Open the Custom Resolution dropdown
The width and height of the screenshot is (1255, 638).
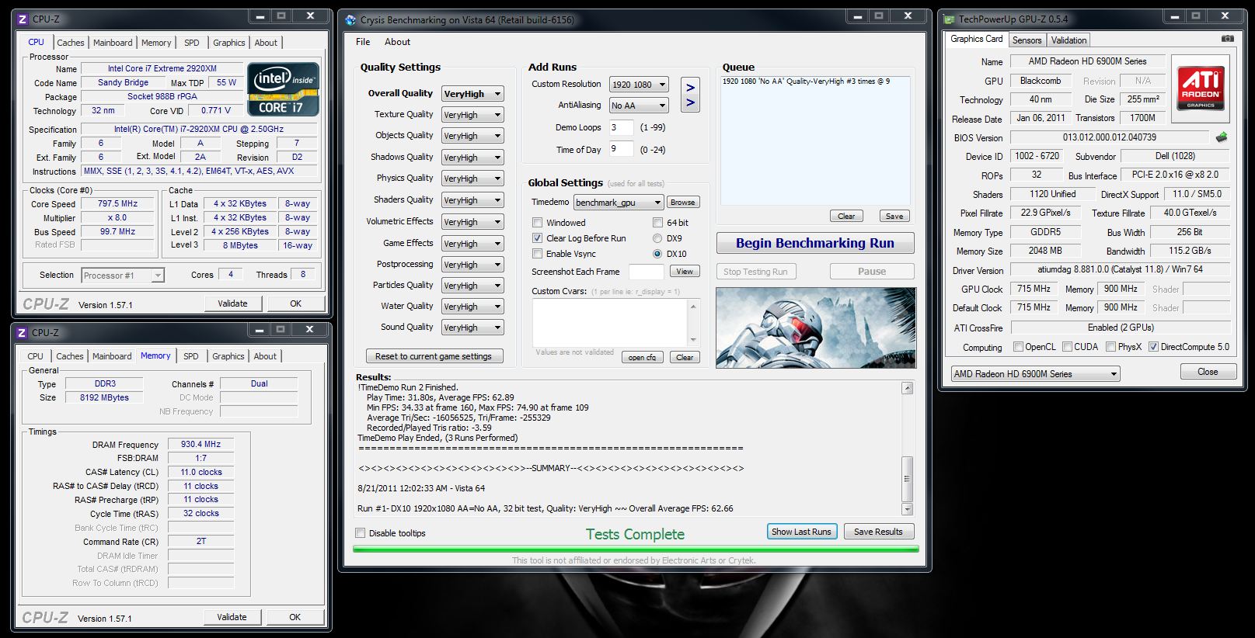[x=639, y=85]
